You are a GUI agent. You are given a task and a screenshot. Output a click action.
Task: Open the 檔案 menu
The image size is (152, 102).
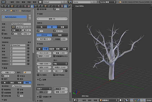pos(12,2)
